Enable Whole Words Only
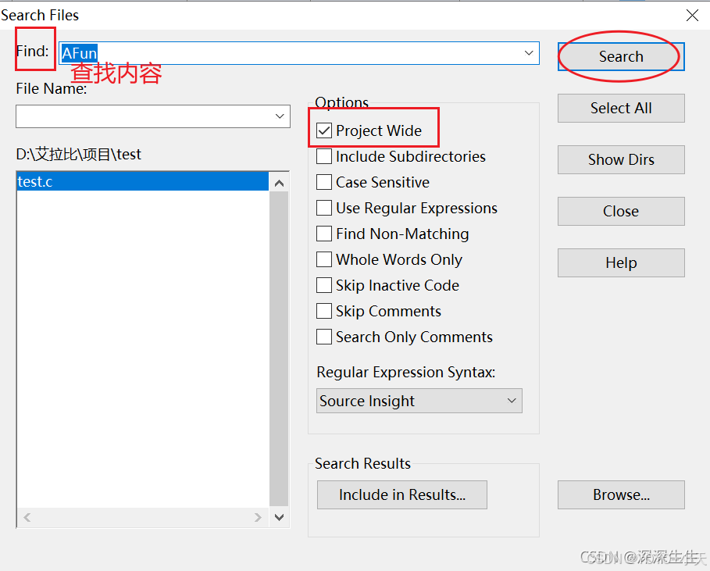 pyautogui.click(x=323, y=259)
